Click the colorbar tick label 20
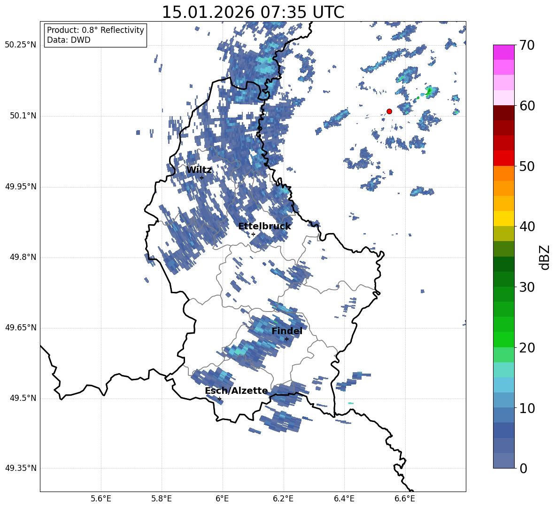The height and width of the screenshot is (508, 556). tap(527, 348)
